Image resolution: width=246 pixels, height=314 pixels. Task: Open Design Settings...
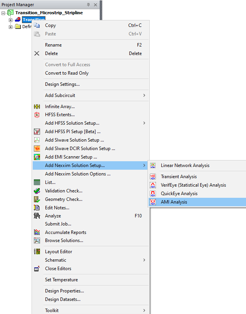pyautogui.click(x=90, y=84)
